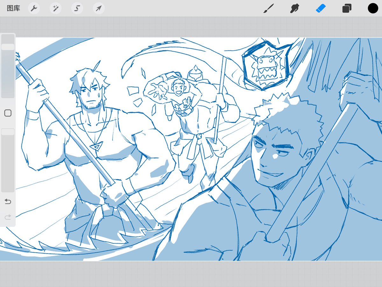Select the Paint brush tool
382x287 pixels.
click(269, 8)
